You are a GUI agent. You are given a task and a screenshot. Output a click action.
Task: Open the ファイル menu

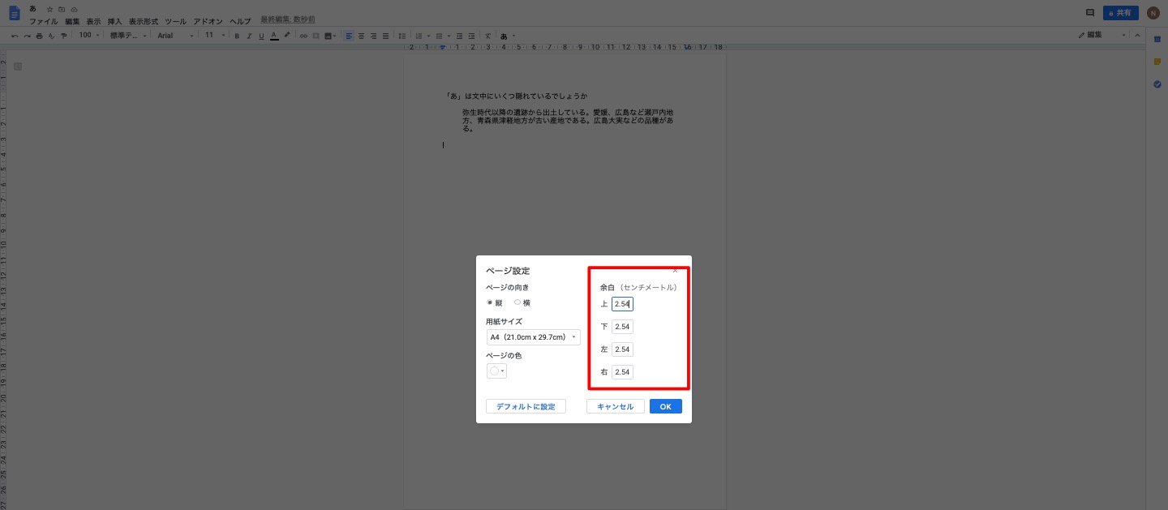(x=43, y=20)
